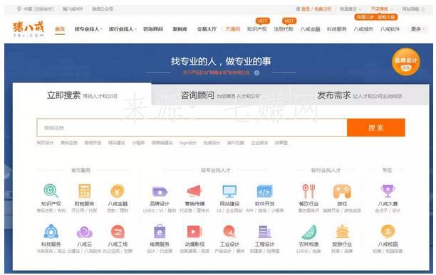
Task: Open 注册代账 in navigation bar
Action: click(284, 29)
